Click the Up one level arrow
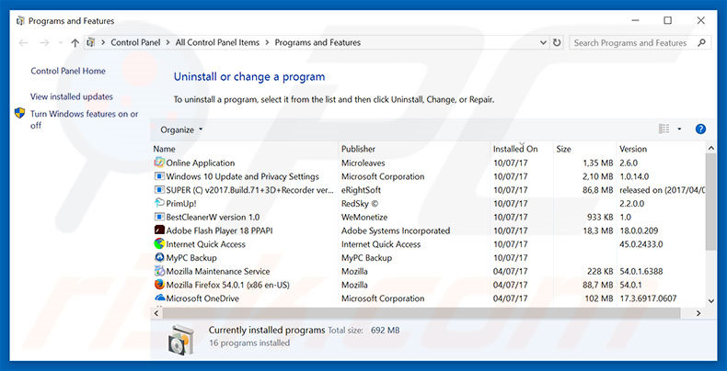Screen dimensions: 727x371 coord(75,43)
